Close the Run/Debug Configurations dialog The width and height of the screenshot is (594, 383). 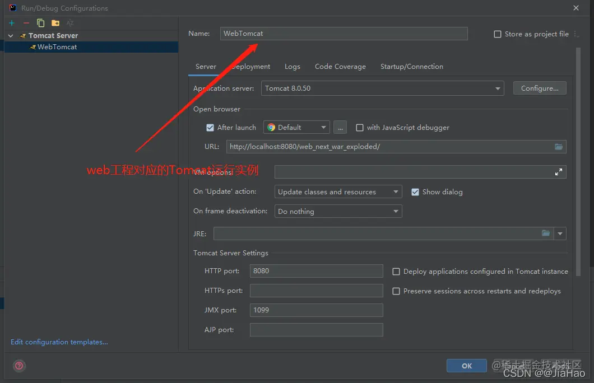click(576, 8)
